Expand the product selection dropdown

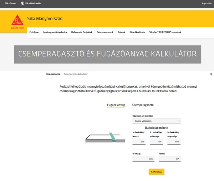coord(157,121)
